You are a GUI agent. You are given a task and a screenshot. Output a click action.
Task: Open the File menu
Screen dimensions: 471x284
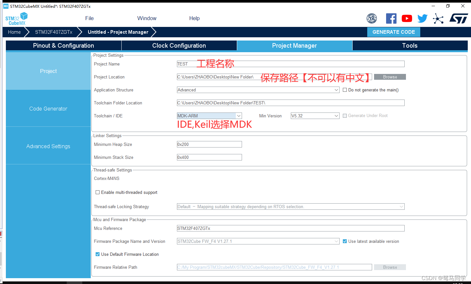(89, 18)
